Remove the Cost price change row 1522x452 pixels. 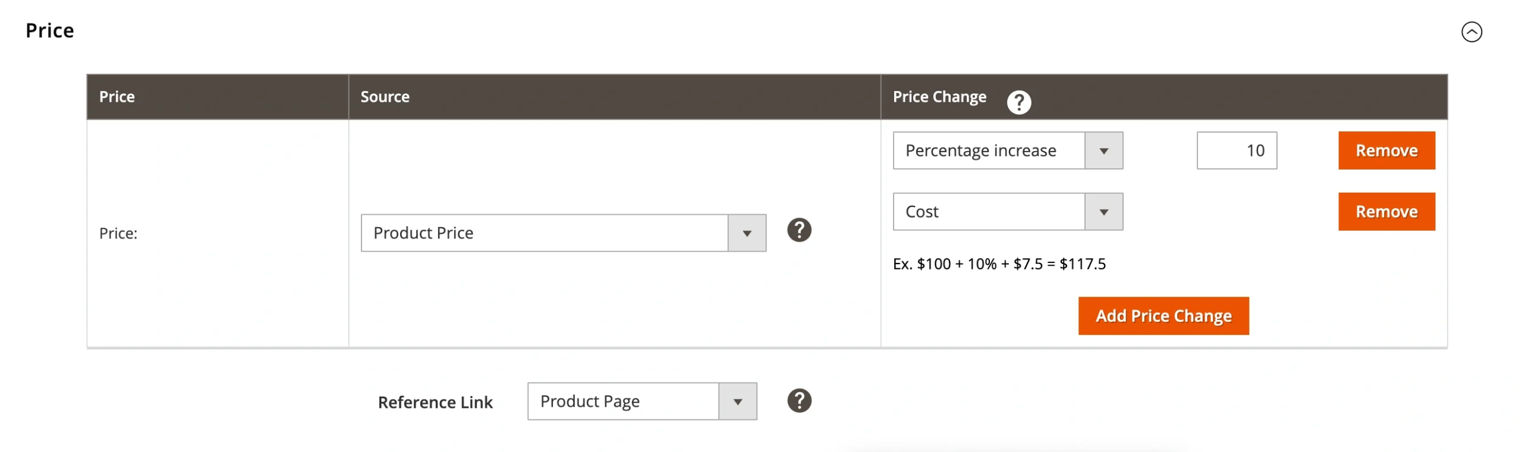tap(1386, 212)
